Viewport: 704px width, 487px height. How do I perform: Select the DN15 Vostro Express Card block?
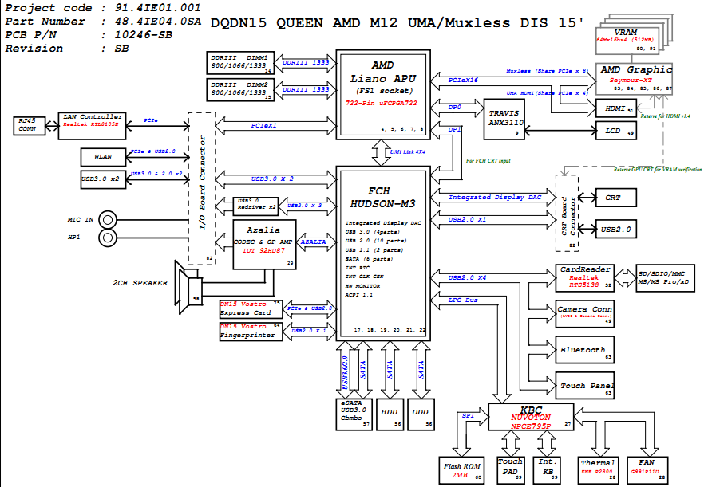(x=251, y=309)
